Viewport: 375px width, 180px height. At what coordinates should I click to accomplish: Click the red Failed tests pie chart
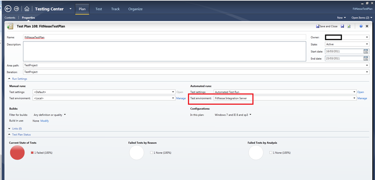tap(17, 153)
